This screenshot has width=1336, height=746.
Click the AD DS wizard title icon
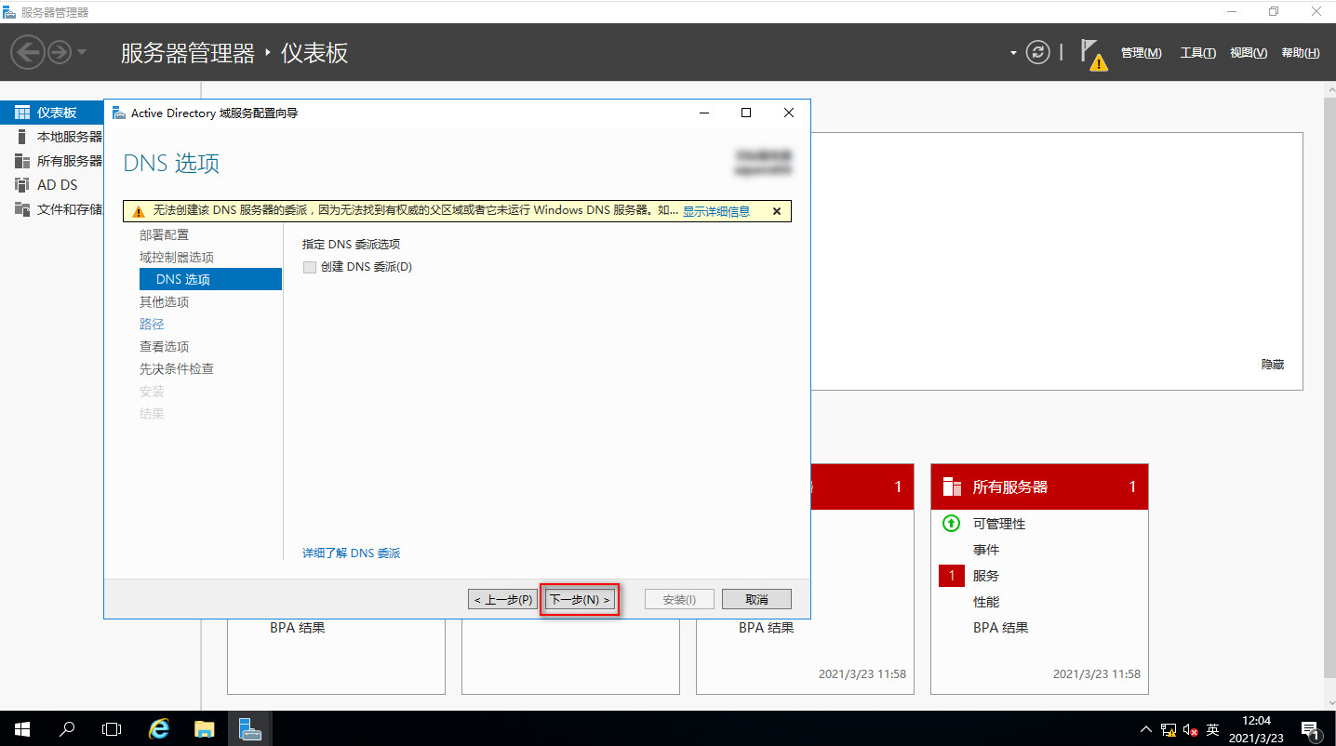click(x=118, y=113)
